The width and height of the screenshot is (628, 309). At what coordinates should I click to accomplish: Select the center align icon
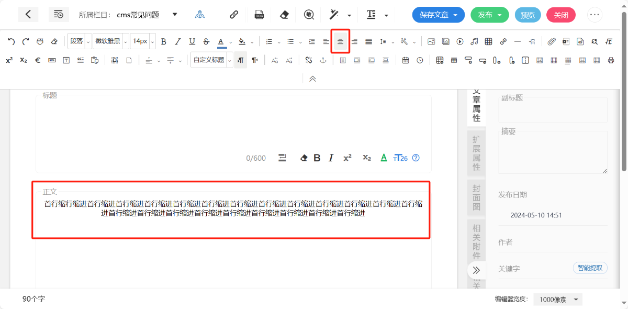tap(340, 41)
